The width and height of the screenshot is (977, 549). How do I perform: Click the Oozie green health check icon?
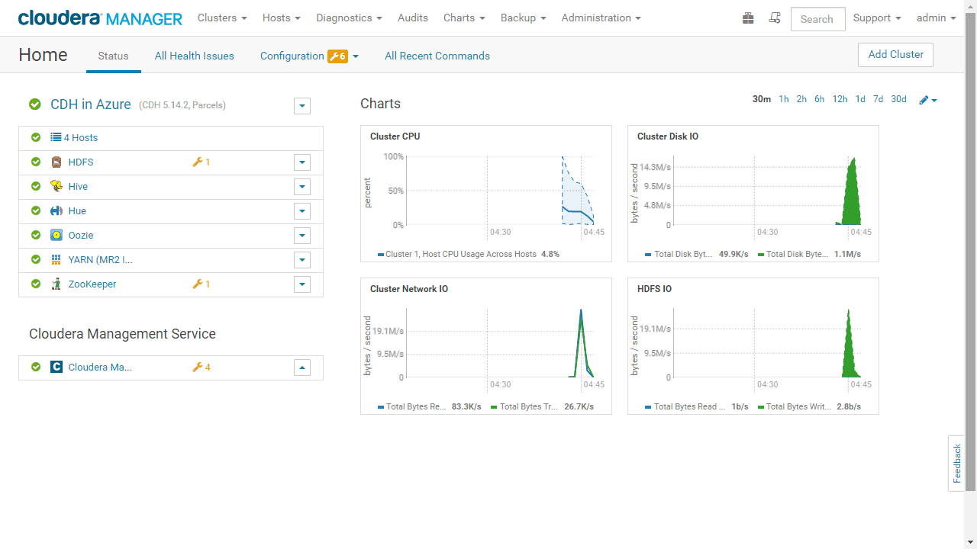tap(35, 235)
